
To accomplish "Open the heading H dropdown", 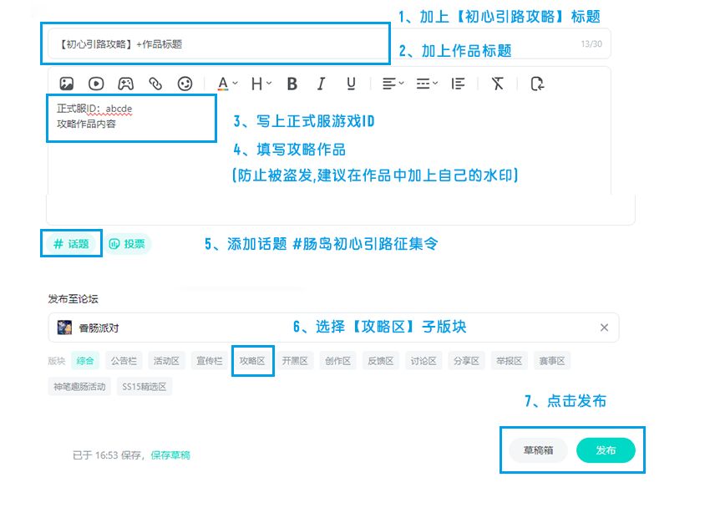I will coord(261,84).
